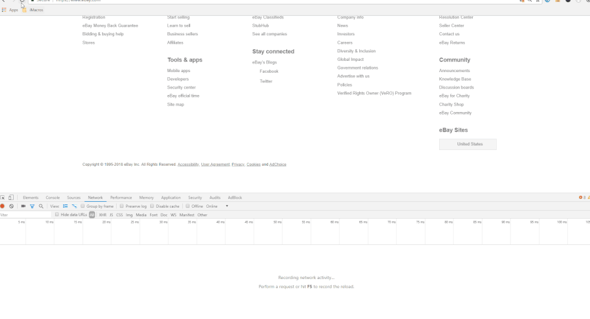The width and height of the screenshot is (590, 319).
Task: Filter requests by XHR
Action: pyautogui.click(x=102, y=215)
